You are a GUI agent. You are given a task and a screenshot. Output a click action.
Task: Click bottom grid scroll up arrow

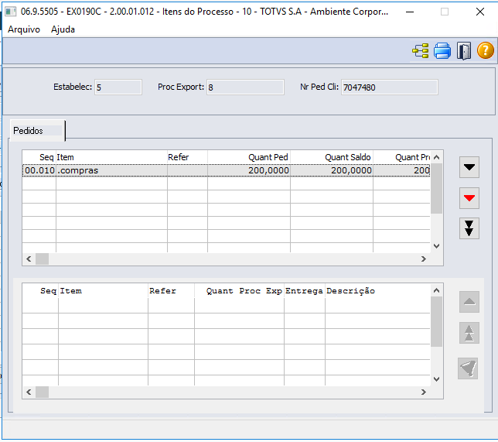[x=436, y=290]
